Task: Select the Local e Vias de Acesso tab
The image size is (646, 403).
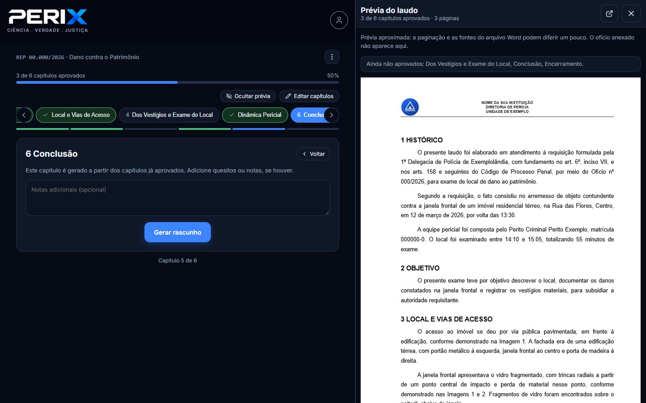Action: pos(76,115)
